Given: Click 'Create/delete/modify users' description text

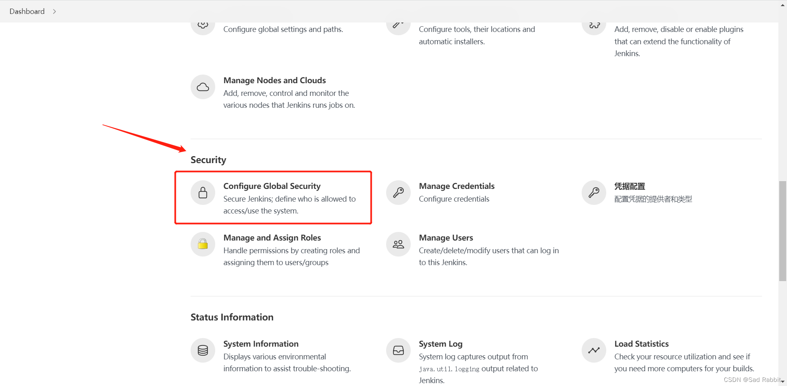Looking at the screenshot, I should click(x=489, y=256).
